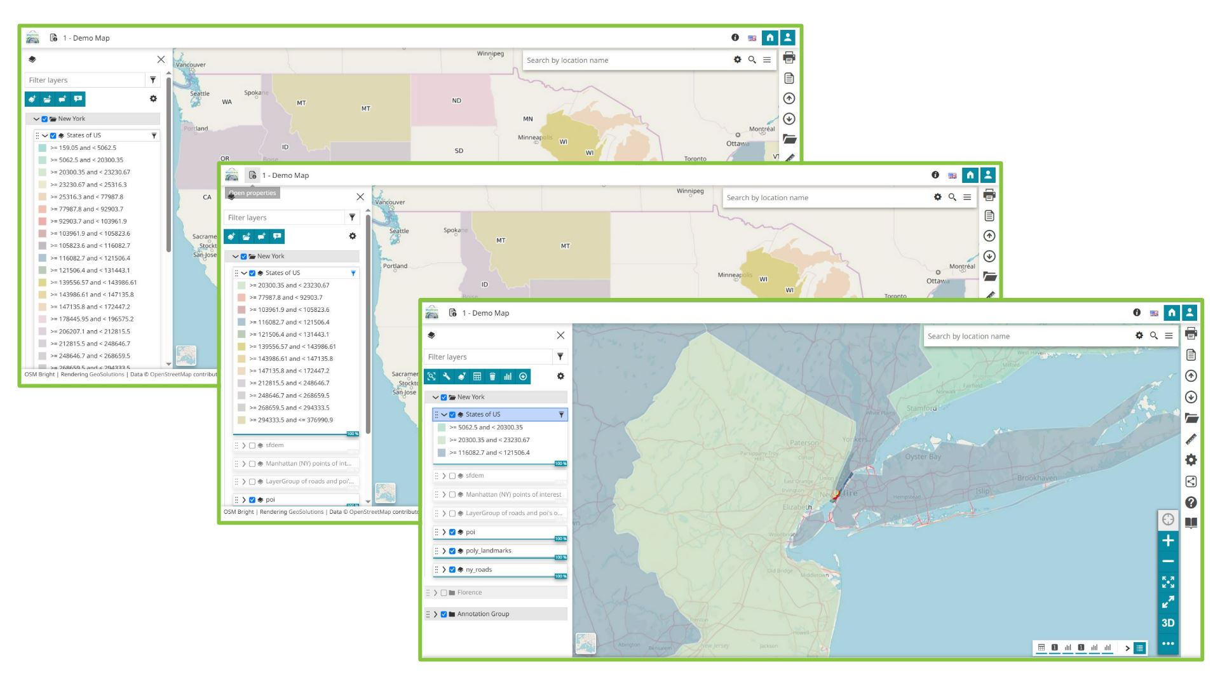Image resolution: width=1220 pixels, height=686 pixels.
Task: Click zoom to max extent icon
Action: pyautogui.click(x=1168, y=582)
